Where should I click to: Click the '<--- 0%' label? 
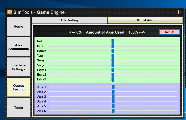[76, 32]
